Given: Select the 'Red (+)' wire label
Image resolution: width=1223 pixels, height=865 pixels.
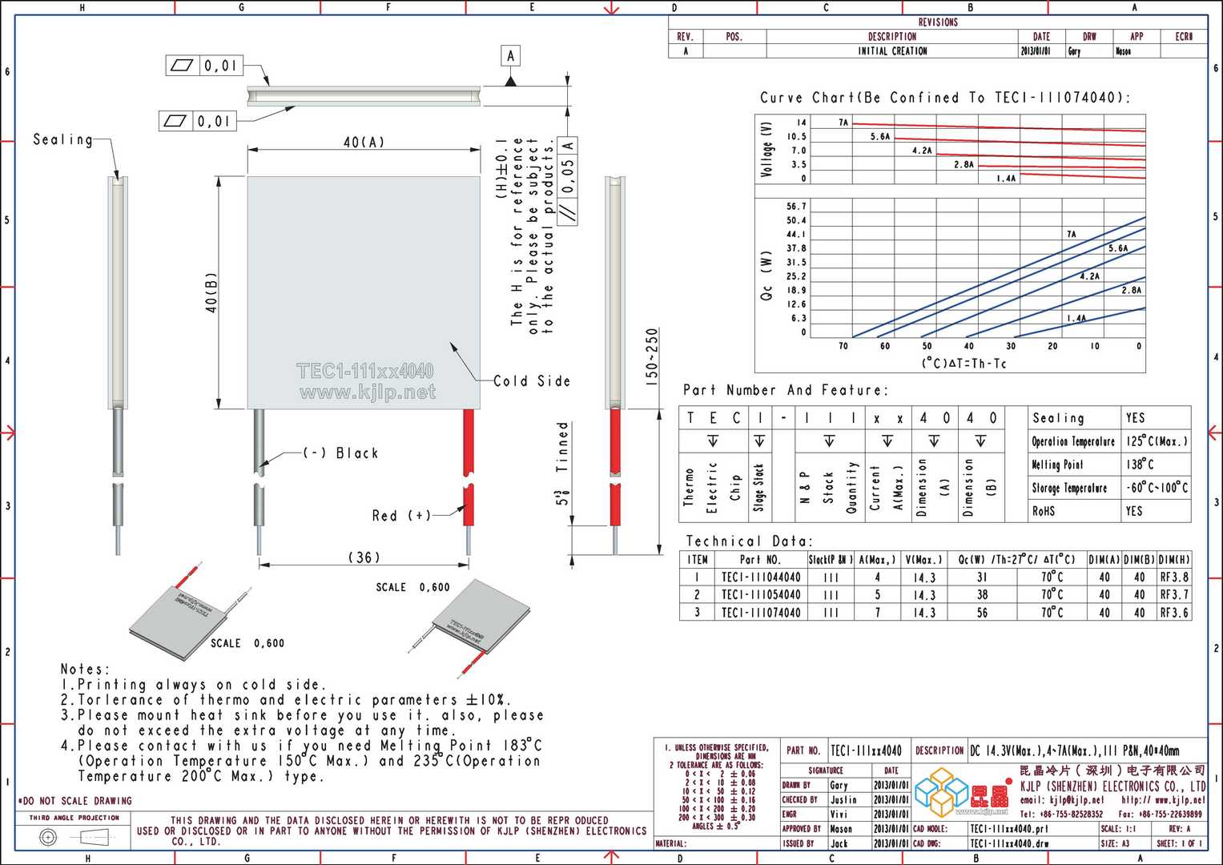Looking at the screenshot, I should (x=401, y=516).
